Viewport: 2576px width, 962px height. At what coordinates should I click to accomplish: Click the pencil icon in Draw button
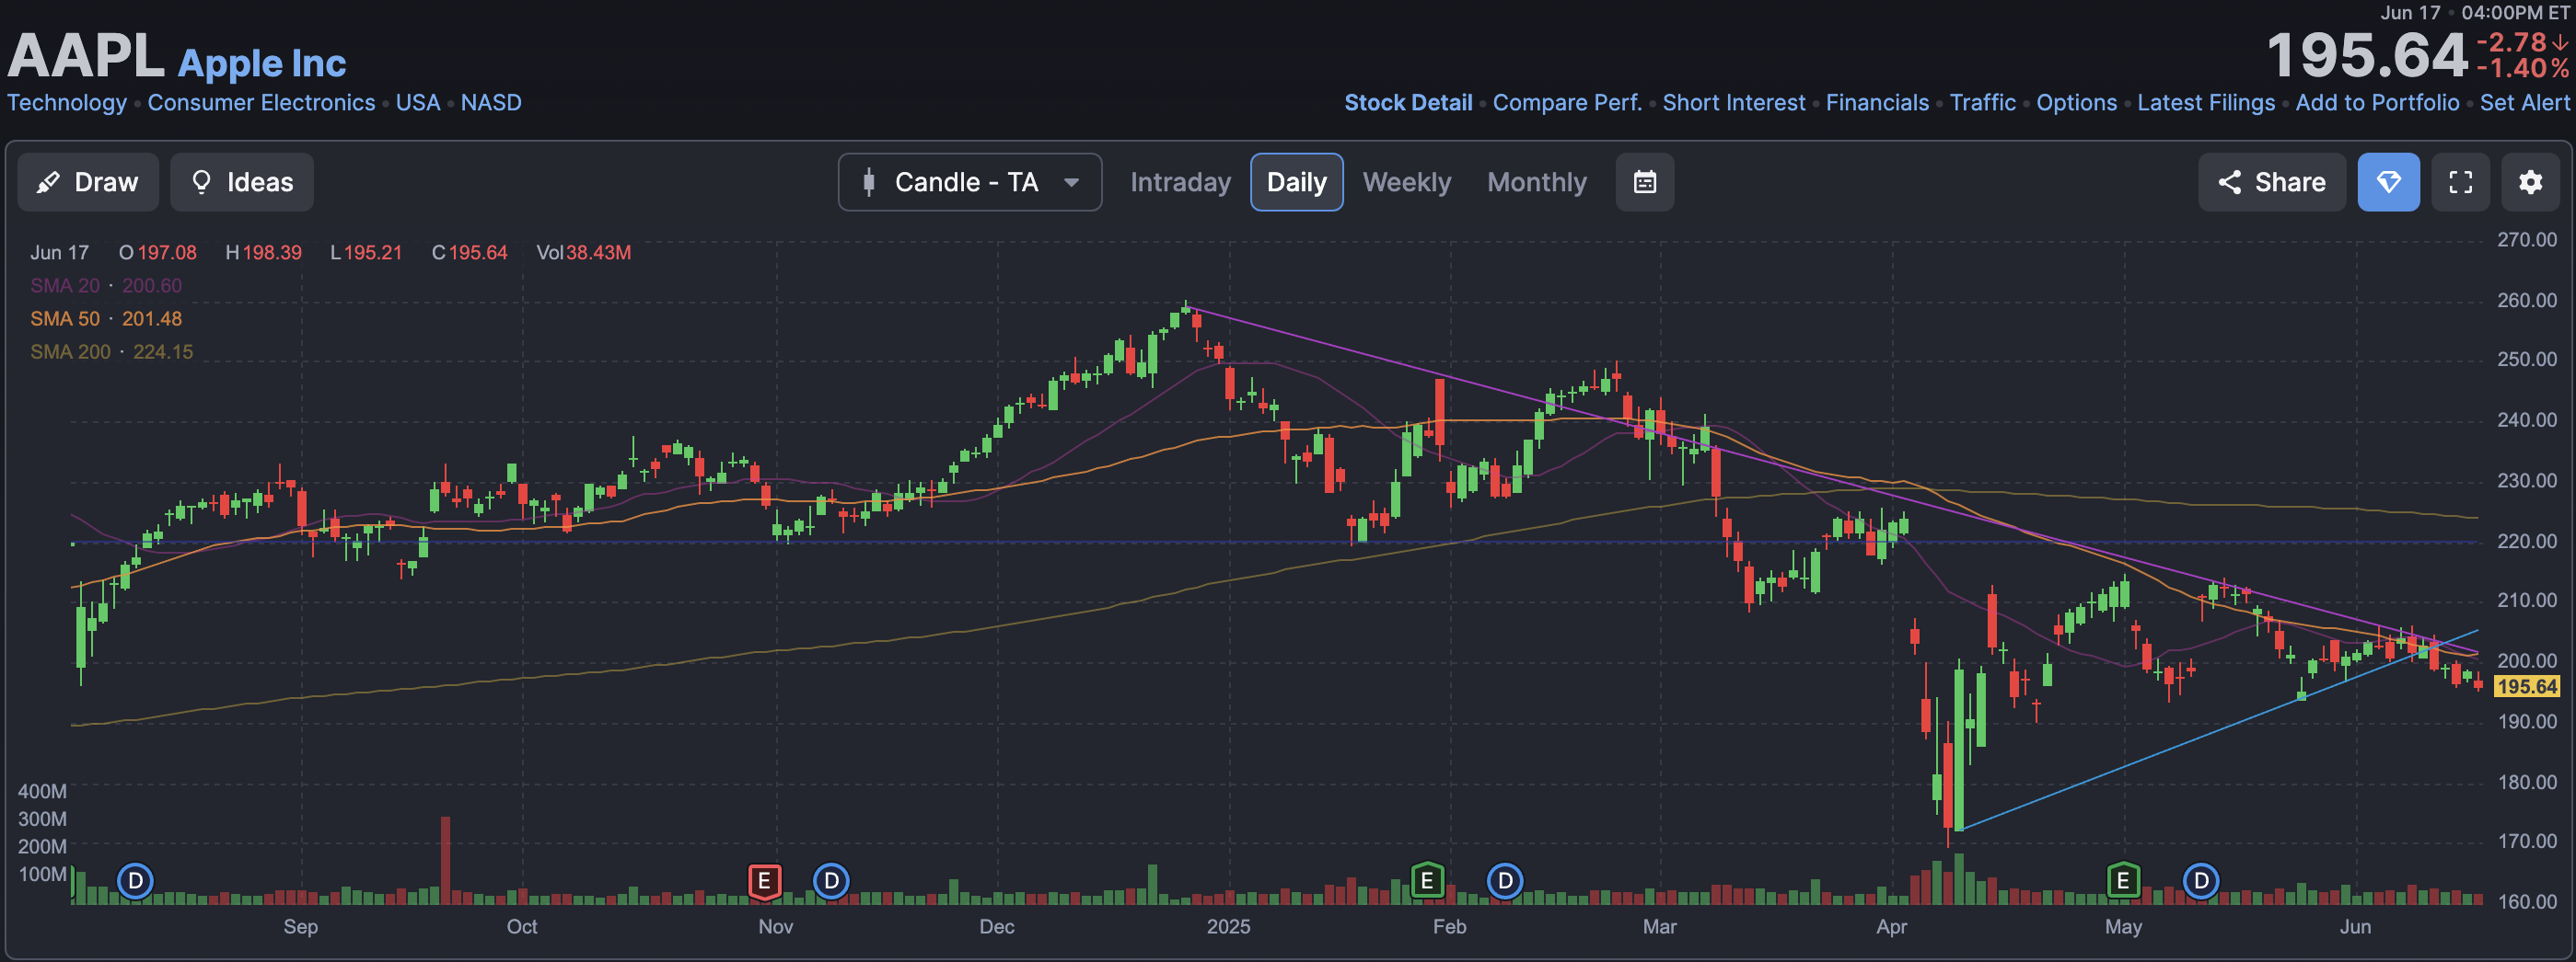47,182
